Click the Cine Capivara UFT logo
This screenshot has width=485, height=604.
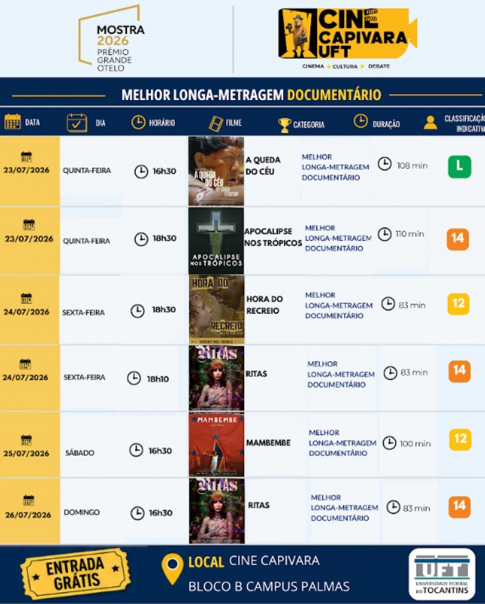[348, 38]
